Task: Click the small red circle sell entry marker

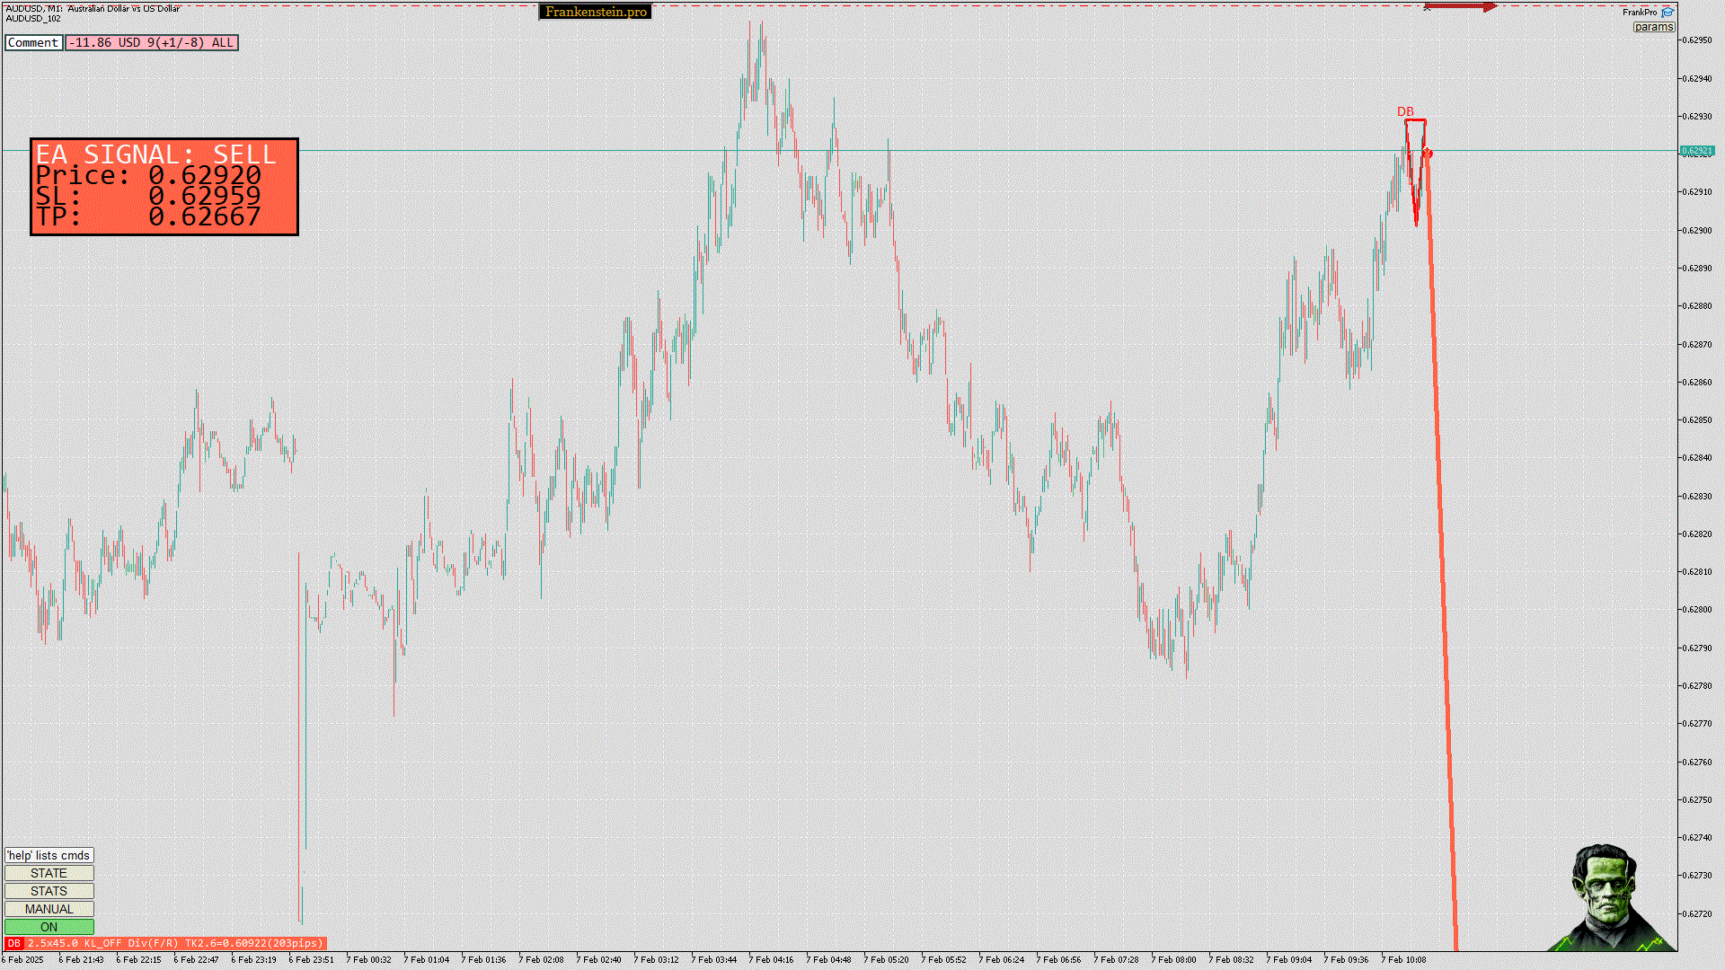Action: click(x=1428, y=154)
